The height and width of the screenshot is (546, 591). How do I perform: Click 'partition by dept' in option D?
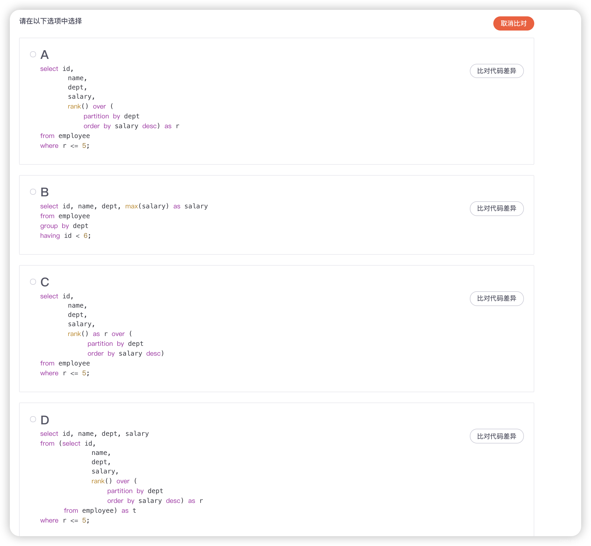[x=135, y=491]
